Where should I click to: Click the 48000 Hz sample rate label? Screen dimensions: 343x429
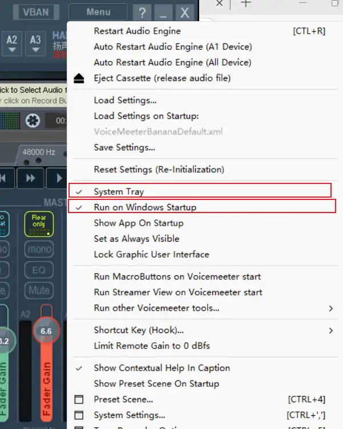coord(39,153)
